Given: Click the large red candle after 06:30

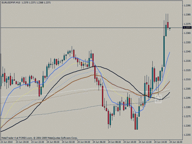Looking at the screenshot, I should (103, 96).
